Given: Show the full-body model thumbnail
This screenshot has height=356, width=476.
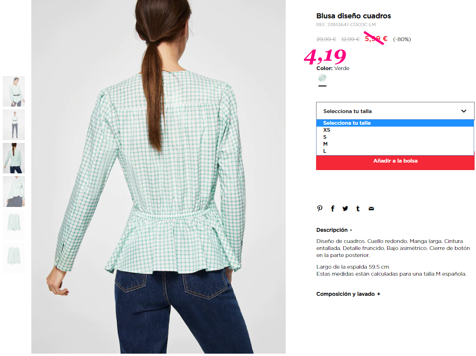Looking at the screenshot, I should coord(14,125).
